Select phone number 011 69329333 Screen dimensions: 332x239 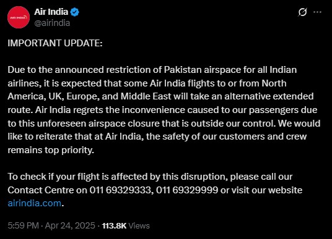click(120, 190)
